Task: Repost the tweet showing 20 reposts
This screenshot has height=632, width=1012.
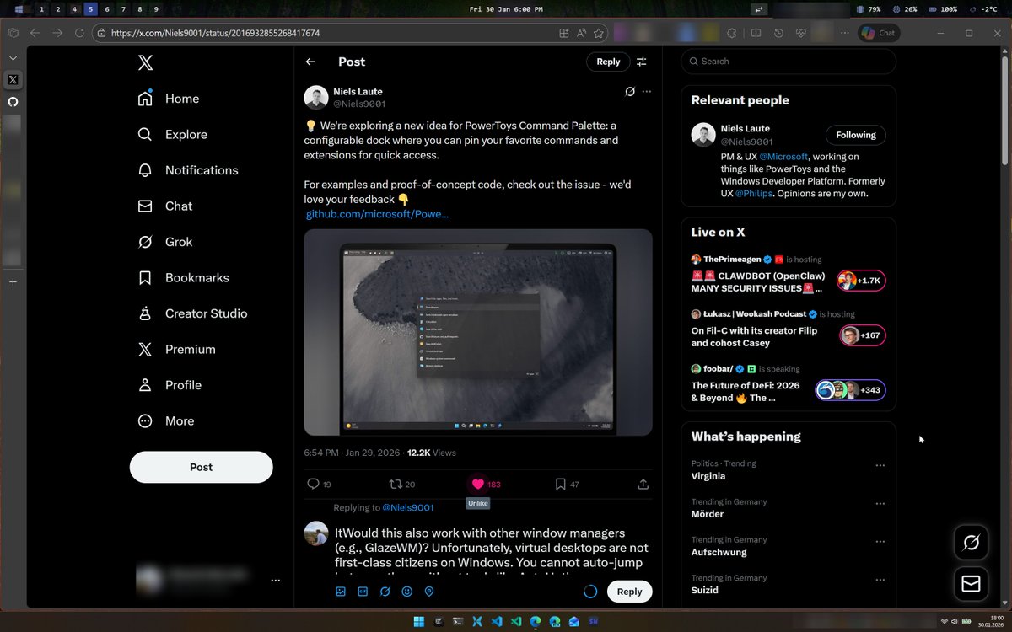Action: click(x=401, y=484)
